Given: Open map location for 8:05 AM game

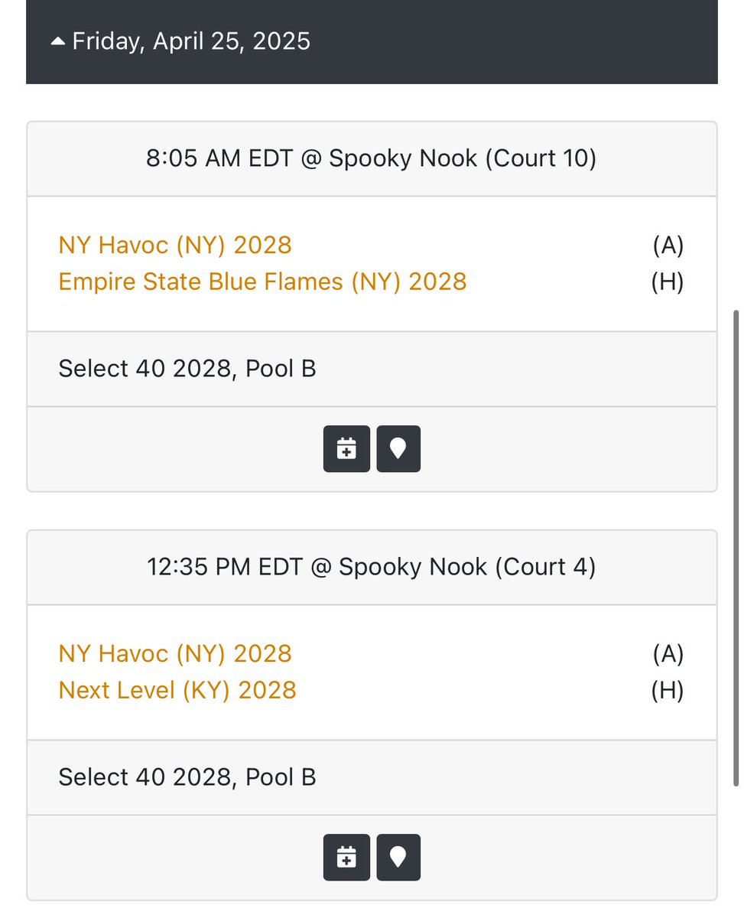Looking at the screenshot, I should click(398, 449).
